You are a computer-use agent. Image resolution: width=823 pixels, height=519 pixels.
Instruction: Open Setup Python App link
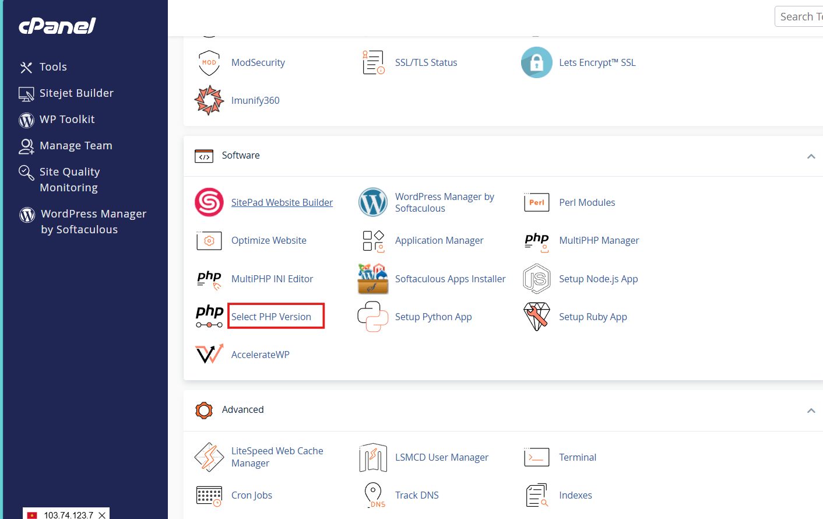coord(434,317)
